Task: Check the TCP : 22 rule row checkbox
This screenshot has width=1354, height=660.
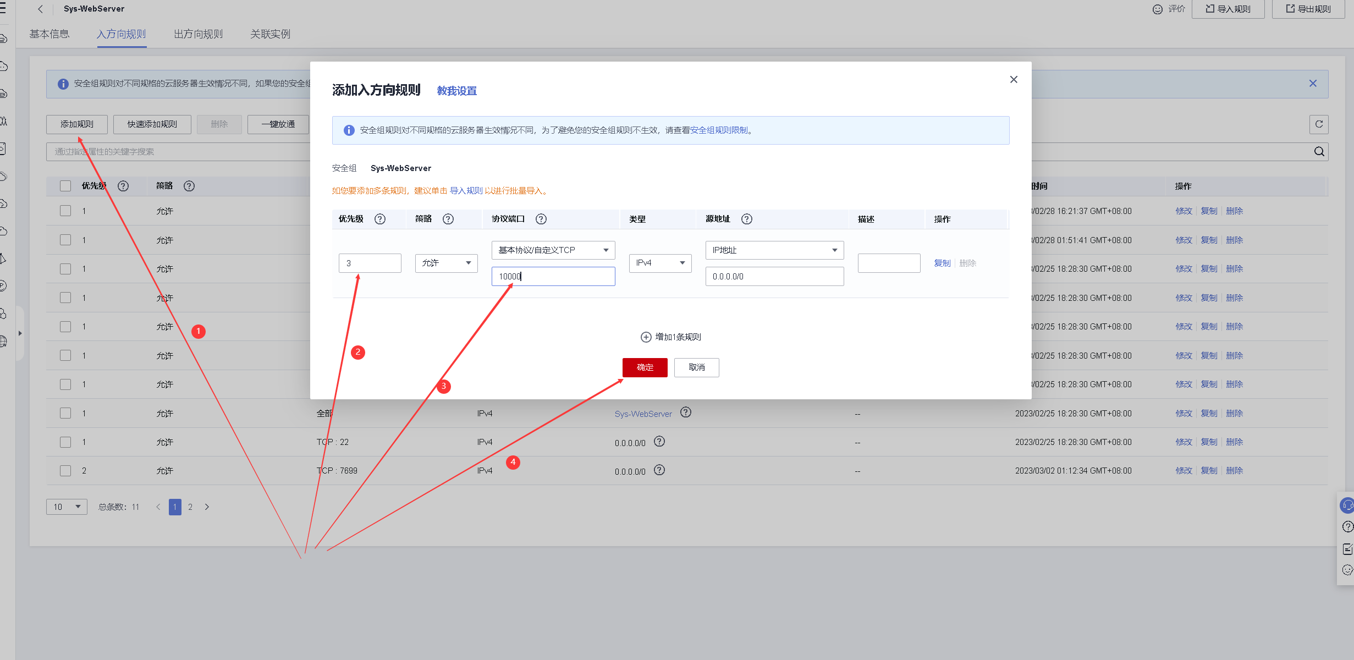Action: point(65,442)
